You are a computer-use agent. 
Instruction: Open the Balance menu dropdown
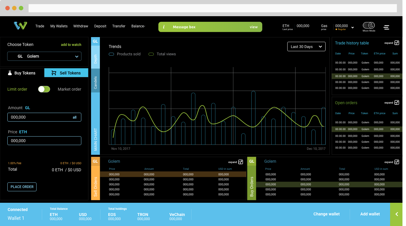[x=138, y=26]
